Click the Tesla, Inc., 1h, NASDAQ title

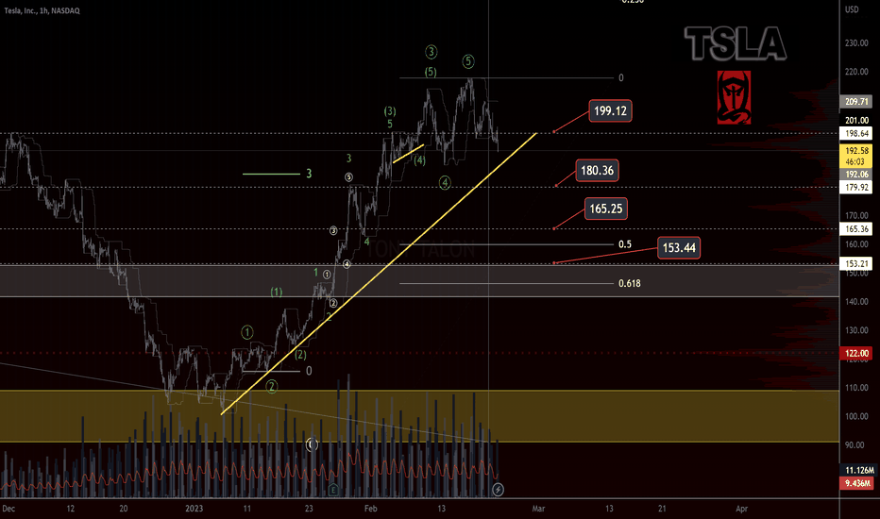coord(42,10)
